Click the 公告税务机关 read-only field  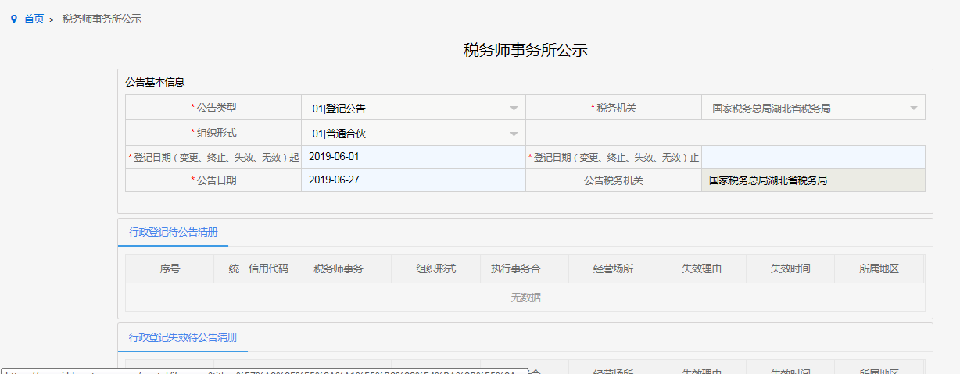click(813, 180)
